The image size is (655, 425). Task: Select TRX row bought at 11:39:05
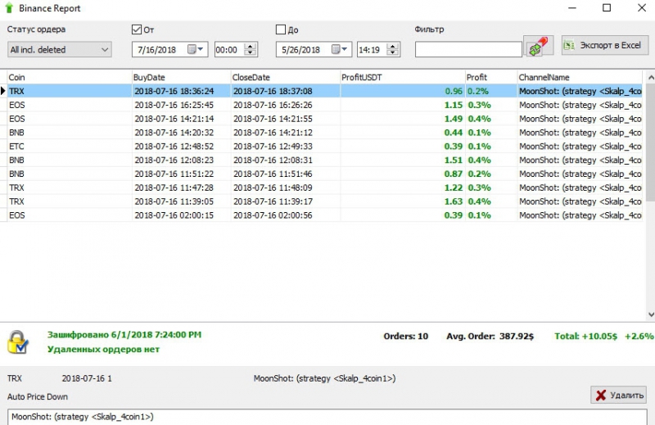coord(324,201)
